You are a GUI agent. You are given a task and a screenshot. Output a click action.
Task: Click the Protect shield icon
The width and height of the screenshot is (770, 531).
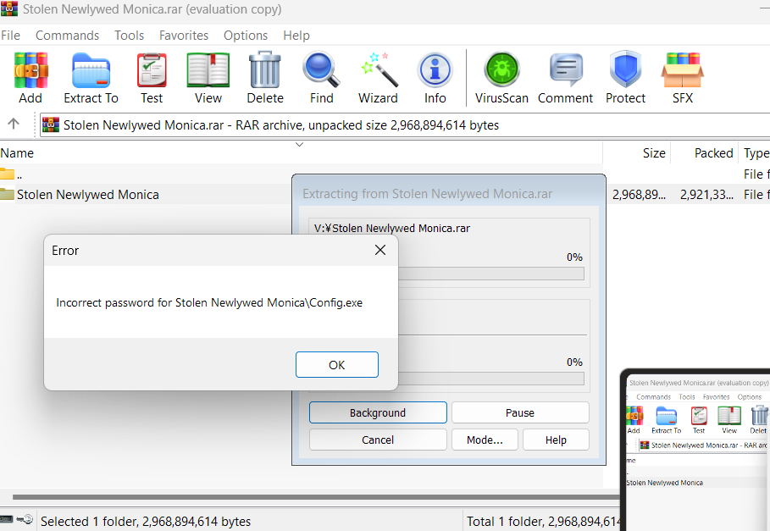[626, 70]
